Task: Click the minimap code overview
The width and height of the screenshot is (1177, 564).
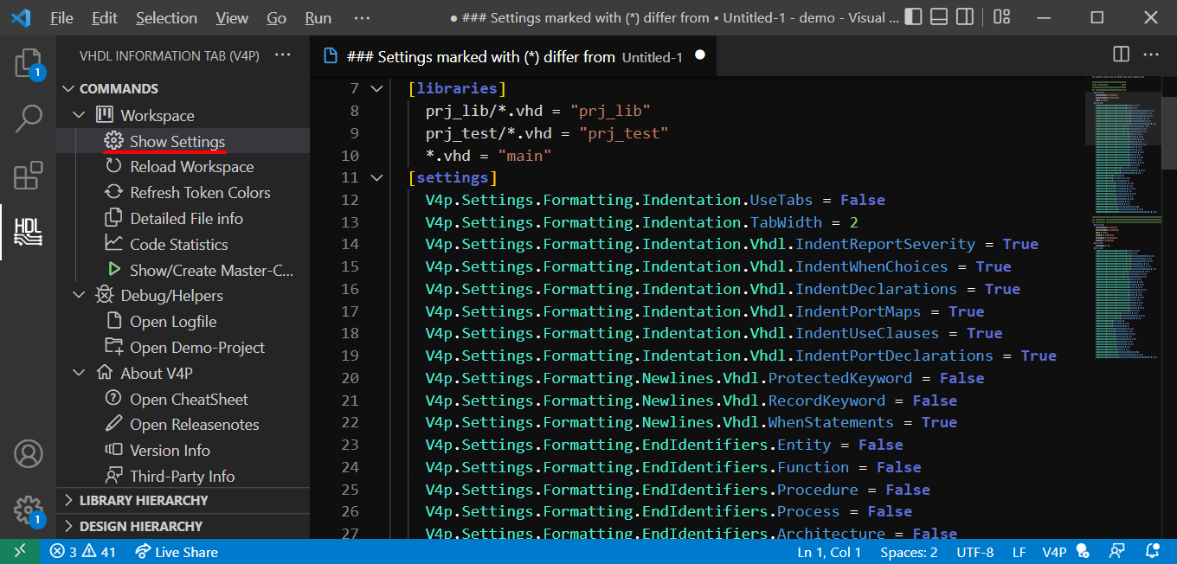Action: (1123, 216)
